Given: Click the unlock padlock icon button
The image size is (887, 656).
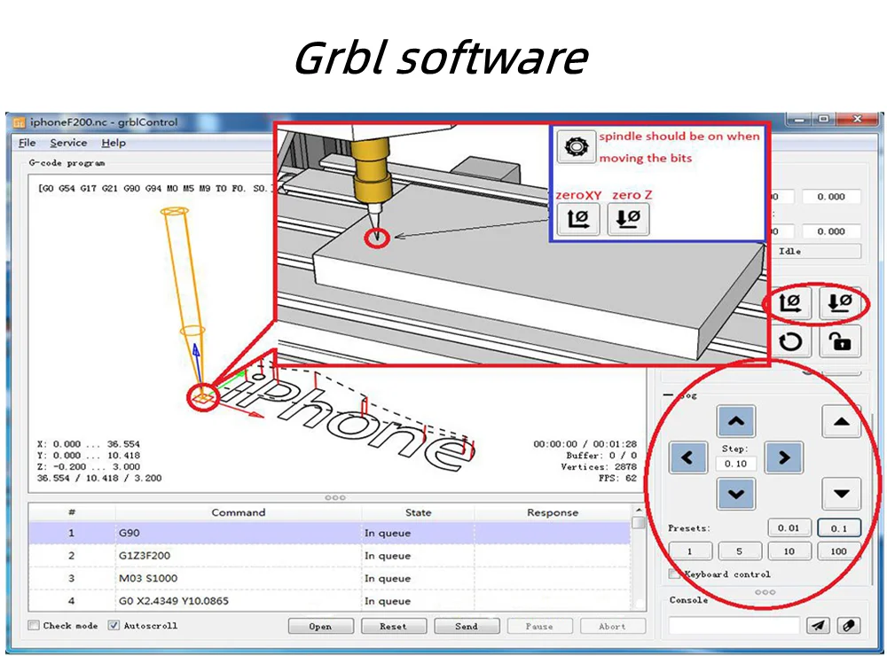Looking at the screenshot, I should (x=839, y=341).
